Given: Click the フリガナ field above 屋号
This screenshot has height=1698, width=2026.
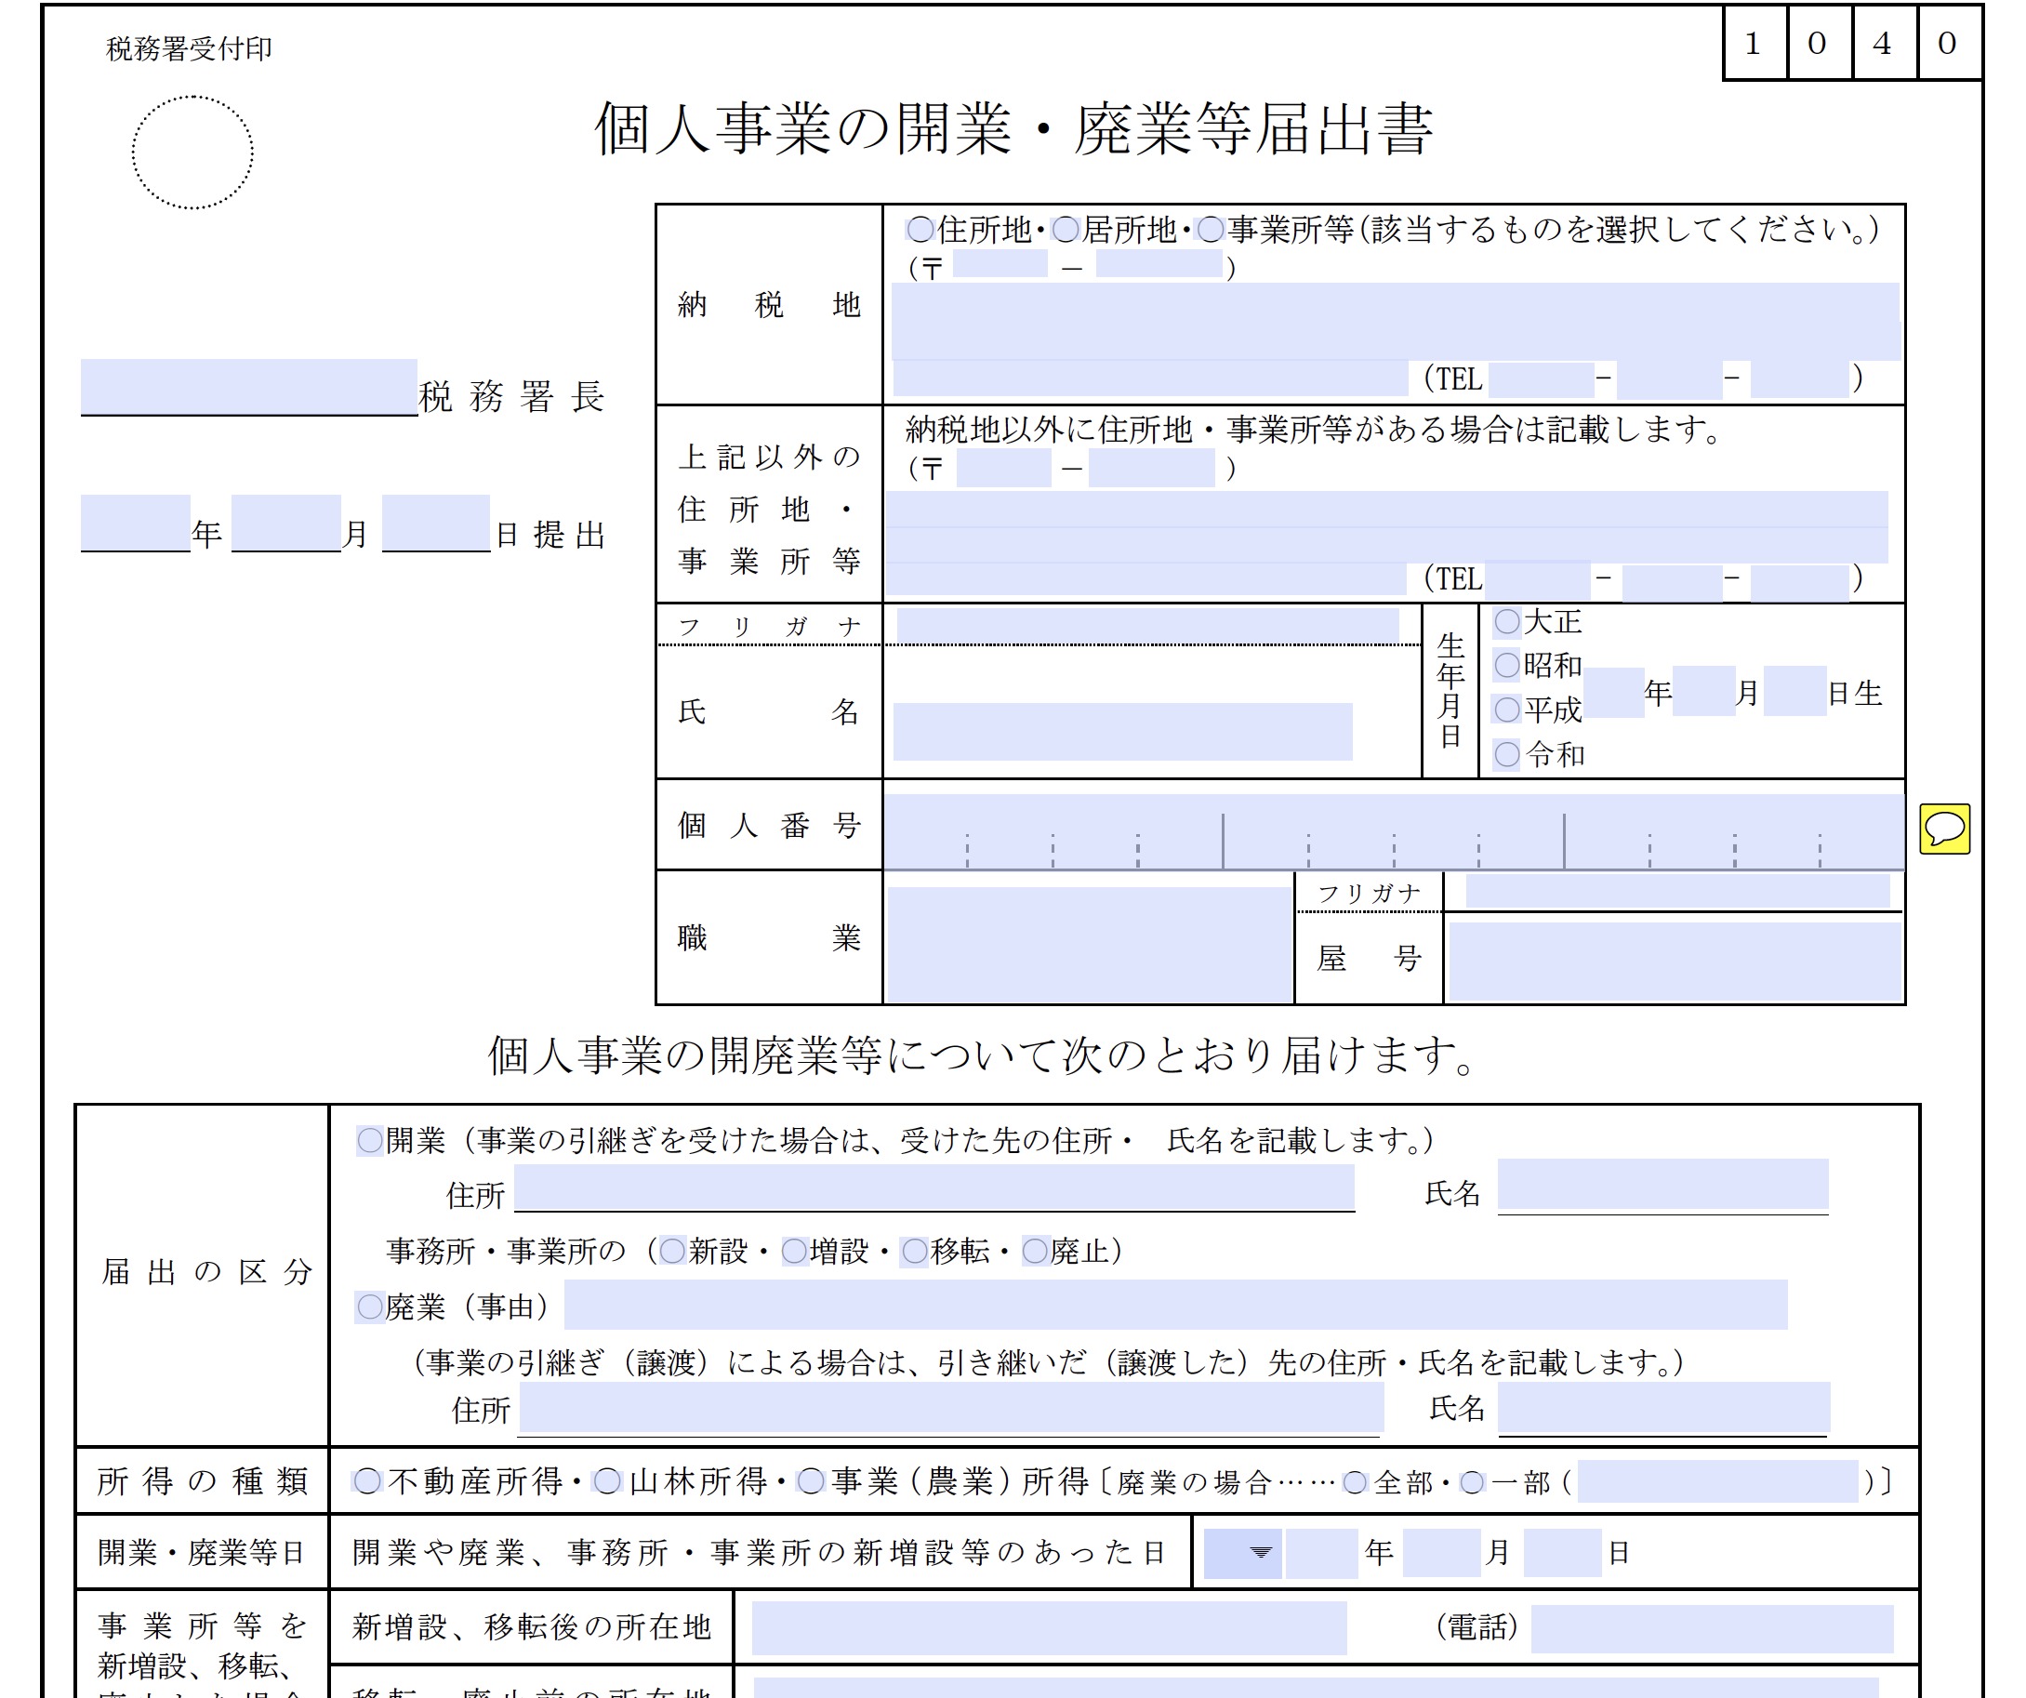Looking at the screenshot, I should (x=1677, y=891).
